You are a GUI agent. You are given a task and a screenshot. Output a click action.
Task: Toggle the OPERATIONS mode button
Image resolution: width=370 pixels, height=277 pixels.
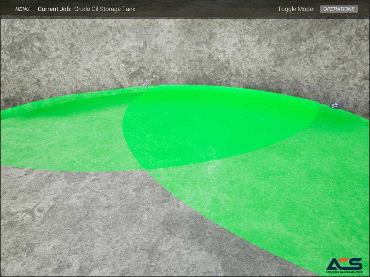(339, 9)
